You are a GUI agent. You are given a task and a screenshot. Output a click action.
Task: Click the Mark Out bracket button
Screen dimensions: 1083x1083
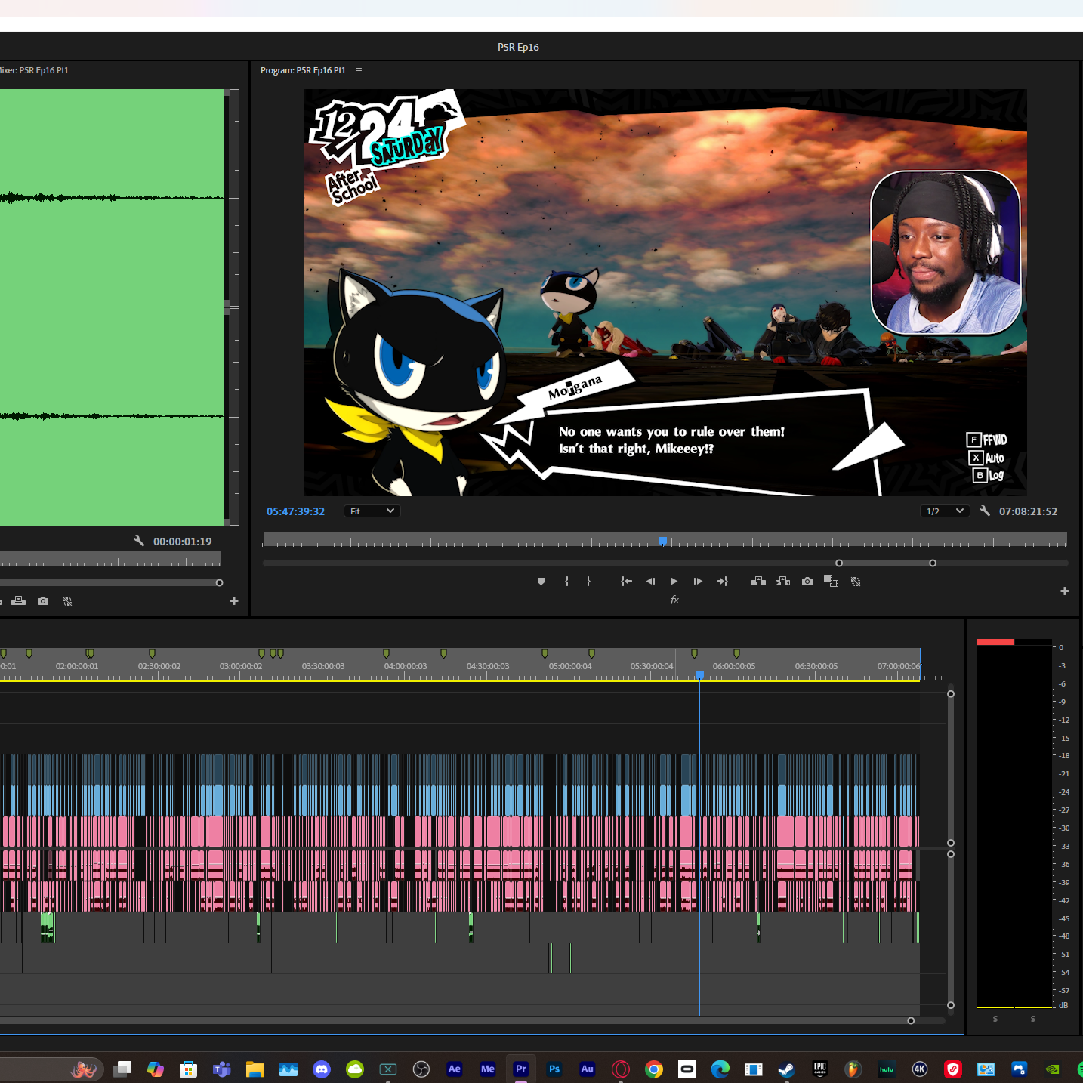[x=588, y=582]
